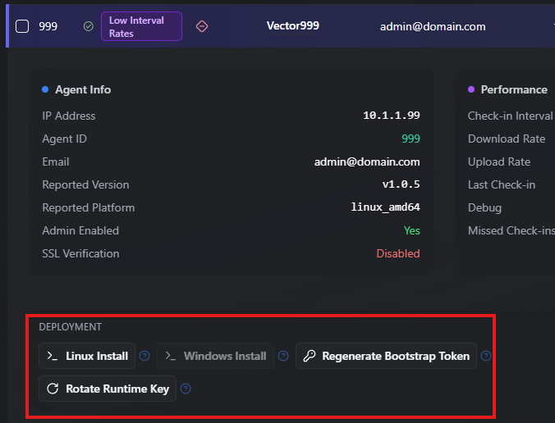Open the Vector999 agent name link
Screen dimensions: 555x423
tap(293, 25)
